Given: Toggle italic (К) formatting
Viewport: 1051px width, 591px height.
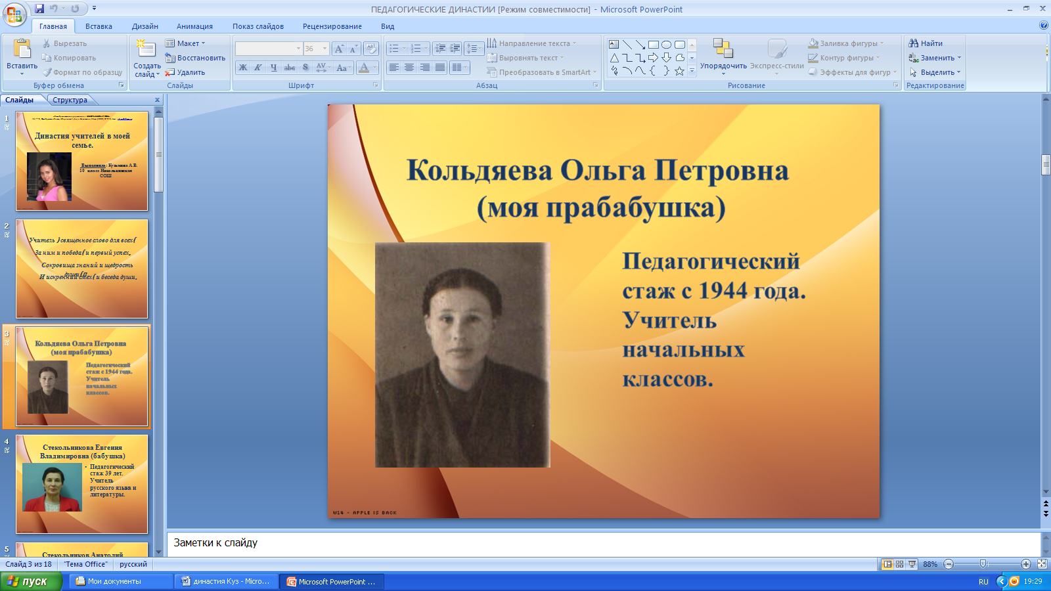Looking at the screenshot, I should pos(258,68).
